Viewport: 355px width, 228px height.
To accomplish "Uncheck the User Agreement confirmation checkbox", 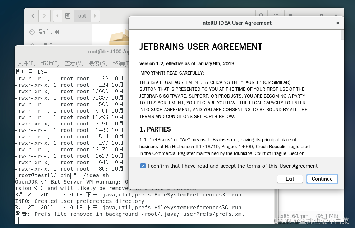I will pos(143,166).
